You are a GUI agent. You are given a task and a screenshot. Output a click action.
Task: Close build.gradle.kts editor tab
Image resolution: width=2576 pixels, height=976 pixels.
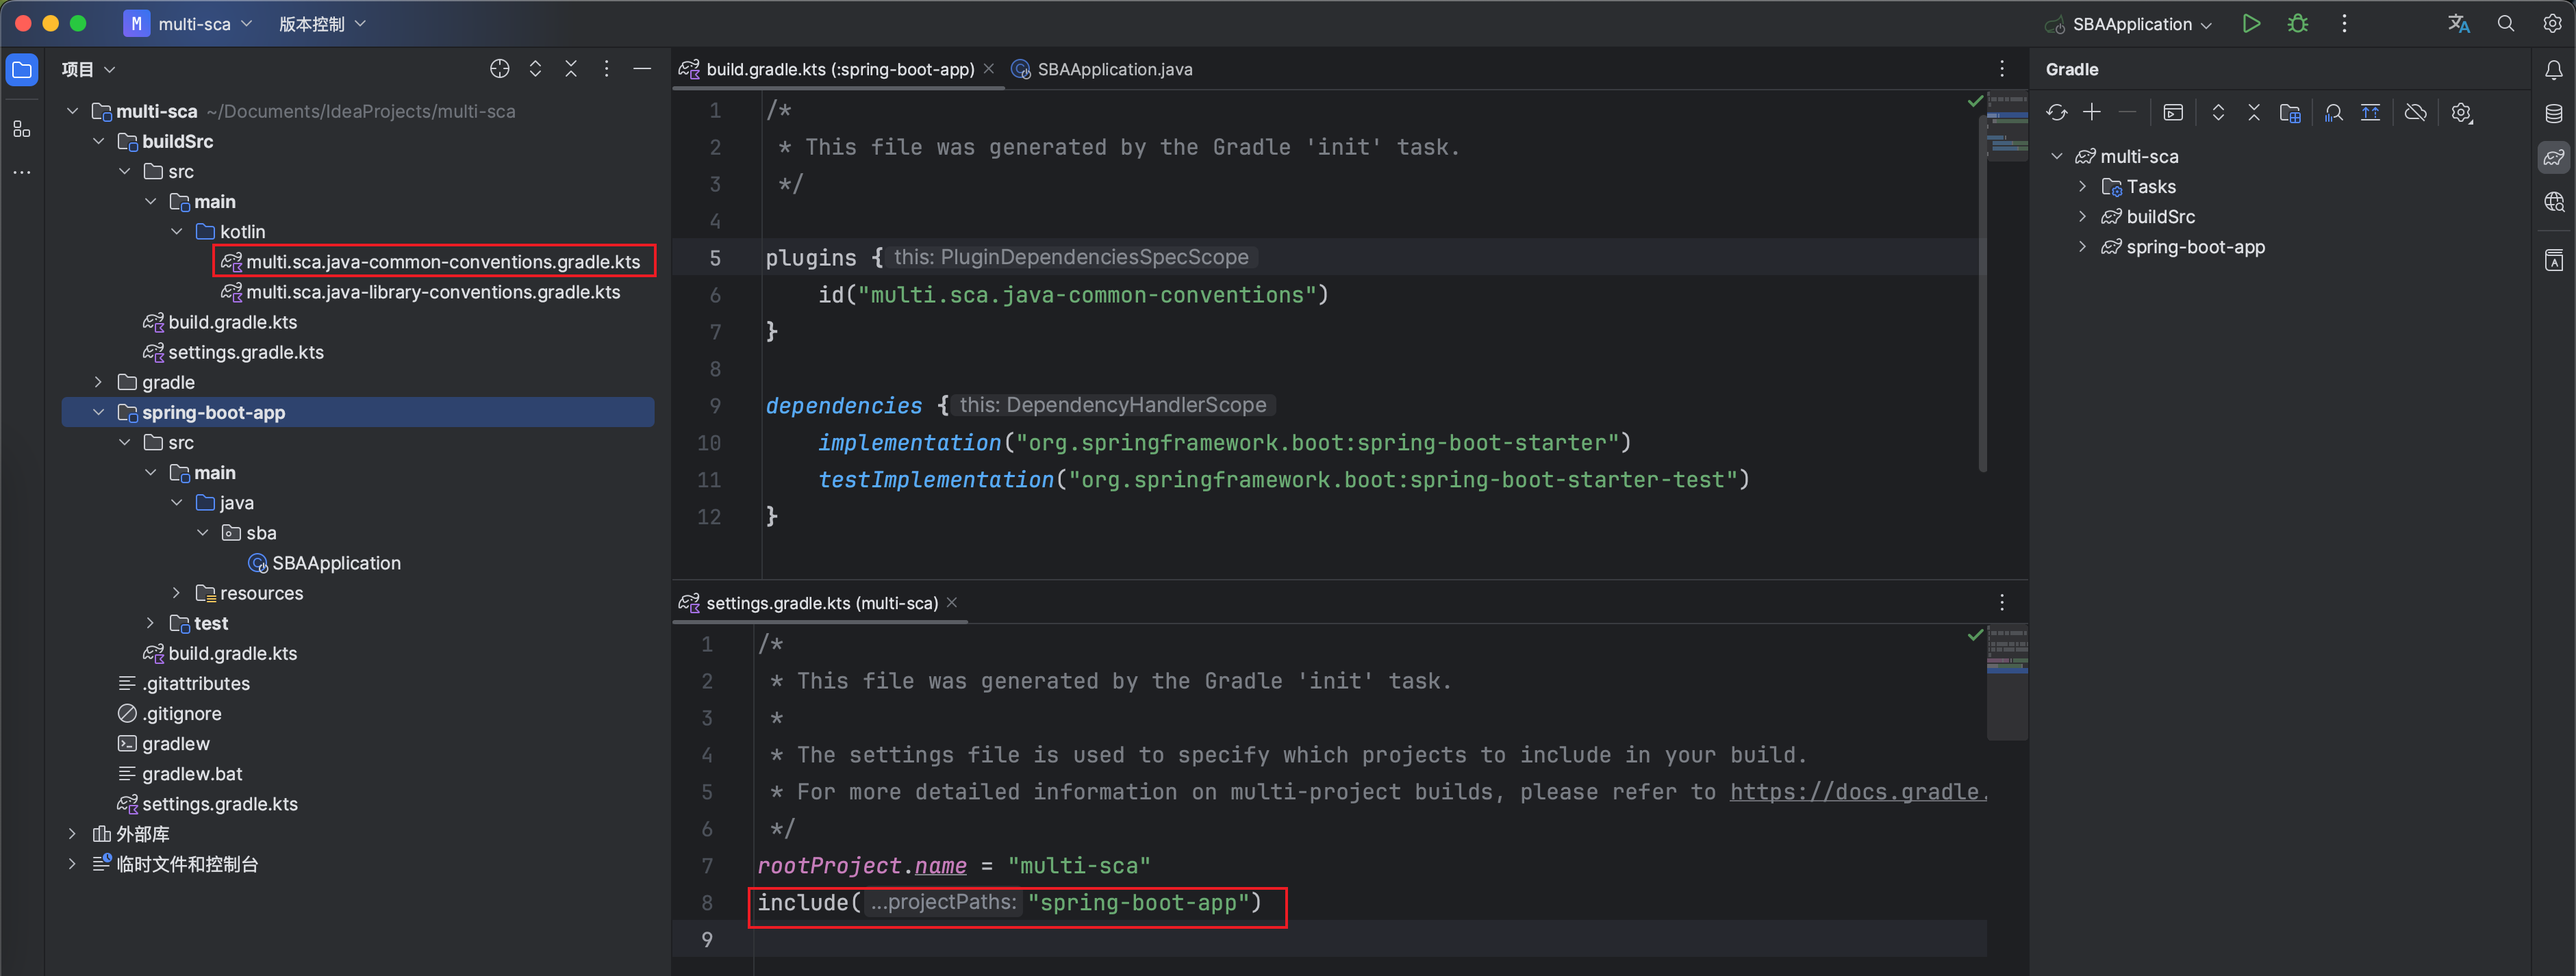[989, 69]
